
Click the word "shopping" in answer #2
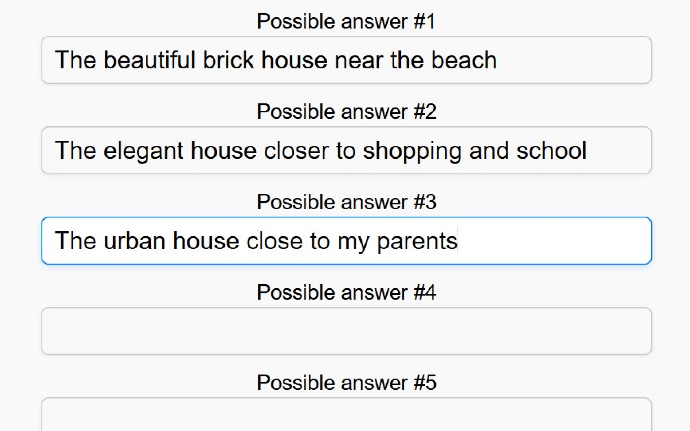click(412, 150)
